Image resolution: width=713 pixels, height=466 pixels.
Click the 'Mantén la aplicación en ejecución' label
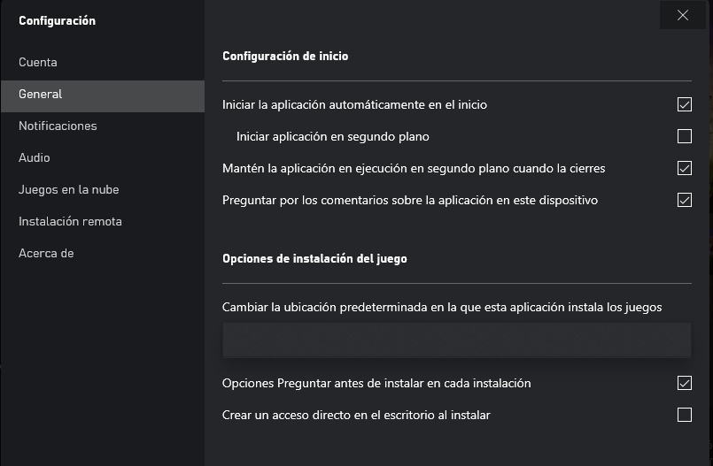click(414, 168)
